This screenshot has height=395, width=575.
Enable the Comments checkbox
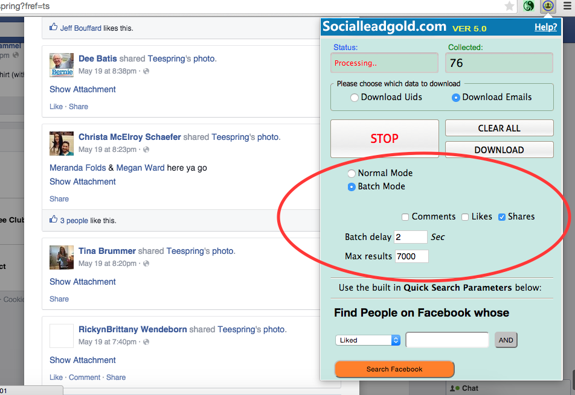(405, 217)
